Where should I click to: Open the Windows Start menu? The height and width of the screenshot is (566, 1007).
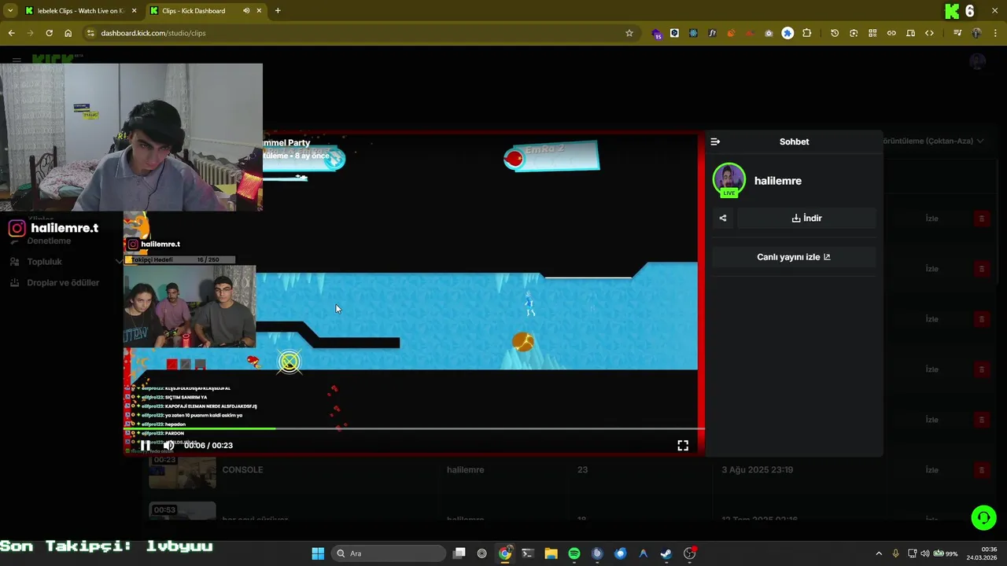tap(318, 553)
